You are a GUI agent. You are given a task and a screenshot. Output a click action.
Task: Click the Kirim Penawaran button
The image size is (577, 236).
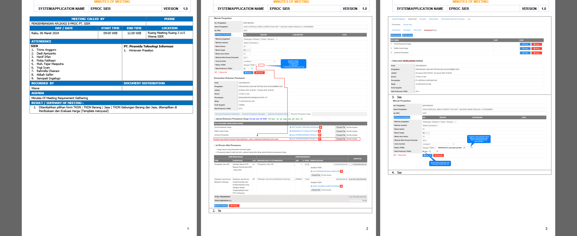(x=221, y=206)
